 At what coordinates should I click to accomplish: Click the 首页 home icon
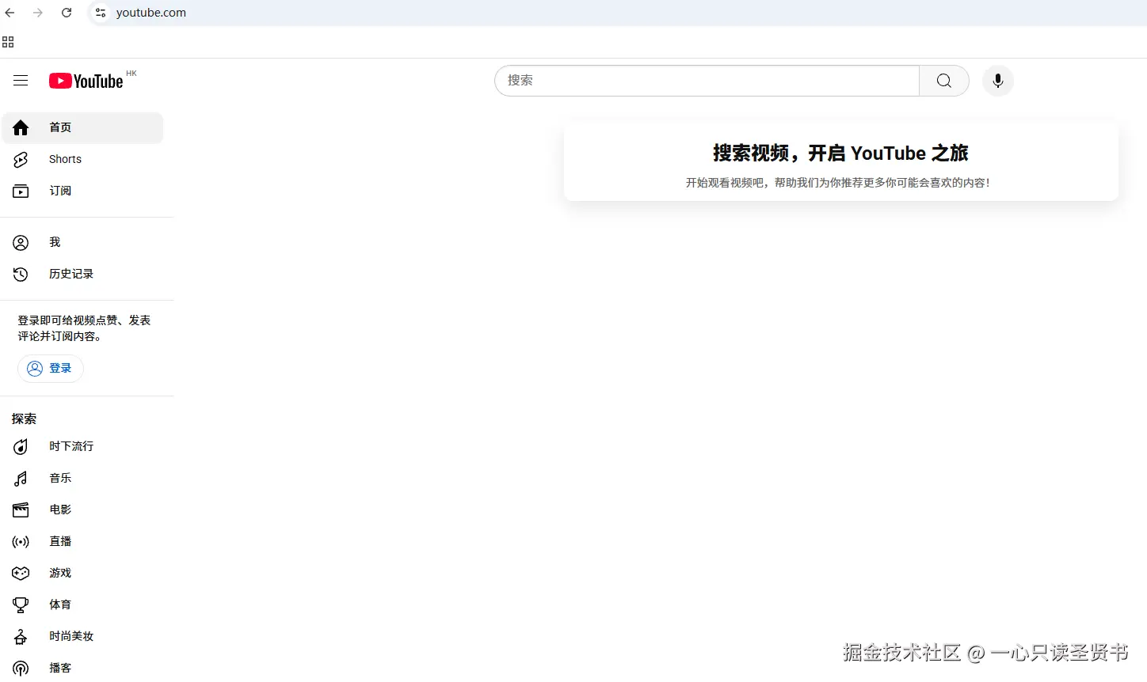[x=21, y=127]
